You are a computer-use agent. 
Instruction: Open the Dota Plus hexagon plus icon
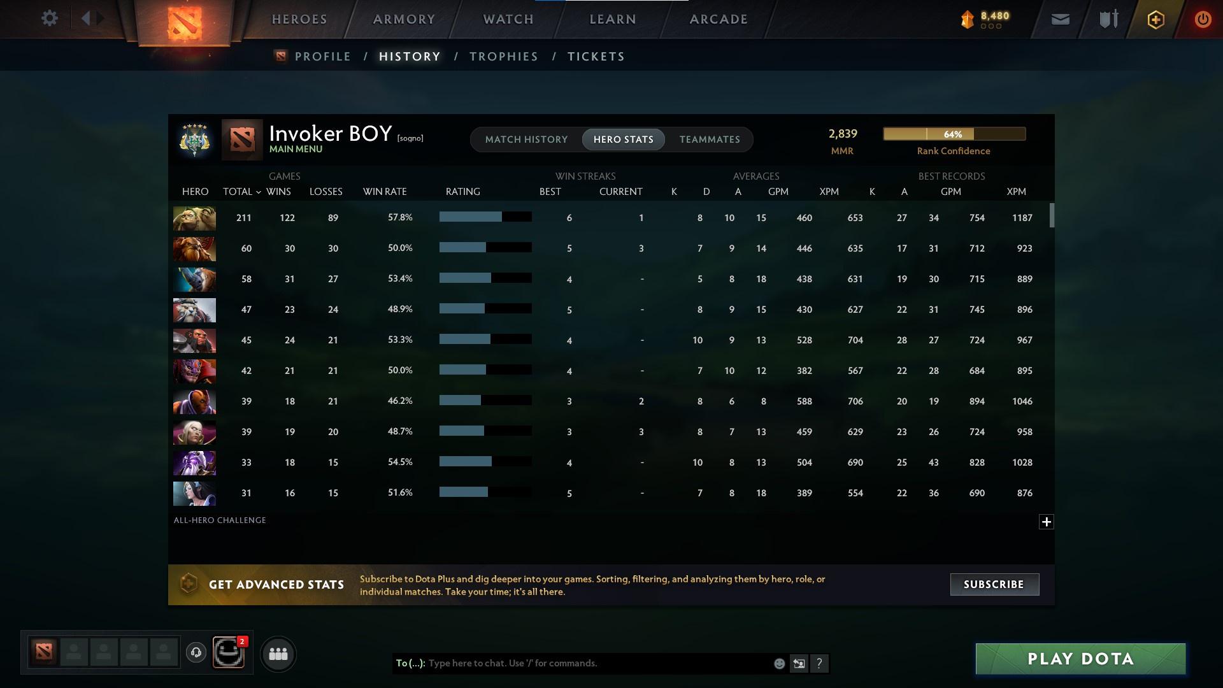[1155, 19]
